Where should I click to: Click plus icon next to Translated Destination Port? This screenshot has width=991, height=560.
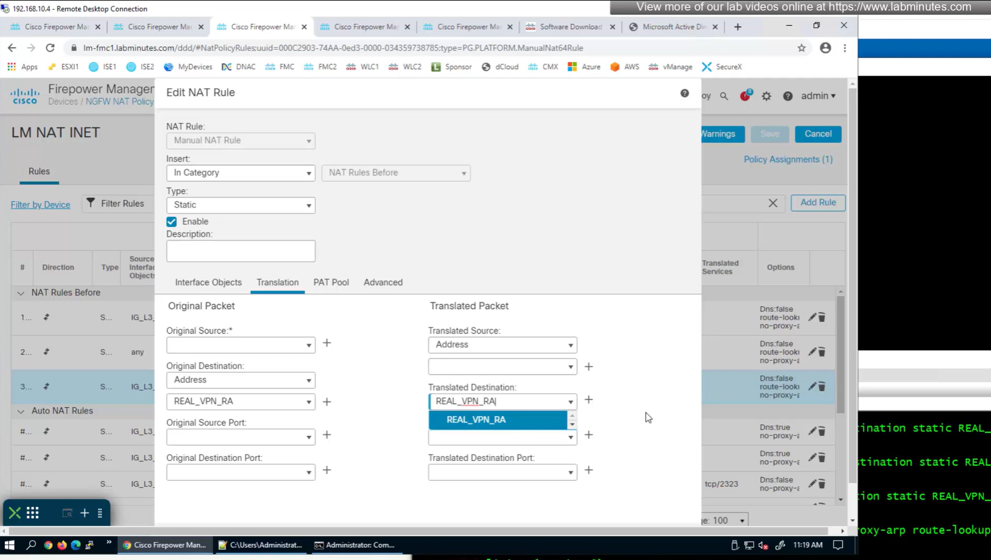[589, 470]
